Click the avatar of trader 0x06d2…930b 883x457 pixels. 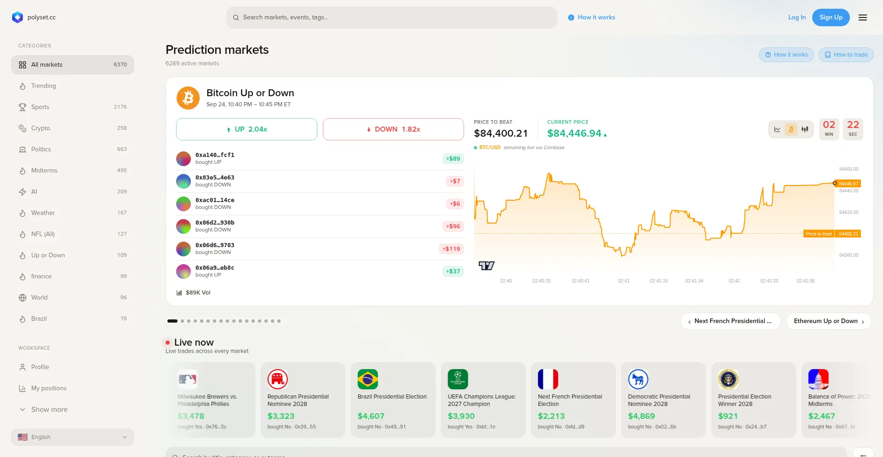[183, 226]
